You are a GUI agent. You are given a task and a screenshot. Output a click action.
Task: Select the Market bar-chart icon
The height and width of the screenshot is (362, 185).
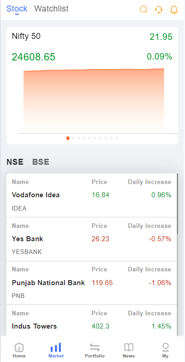pos(56,347)
